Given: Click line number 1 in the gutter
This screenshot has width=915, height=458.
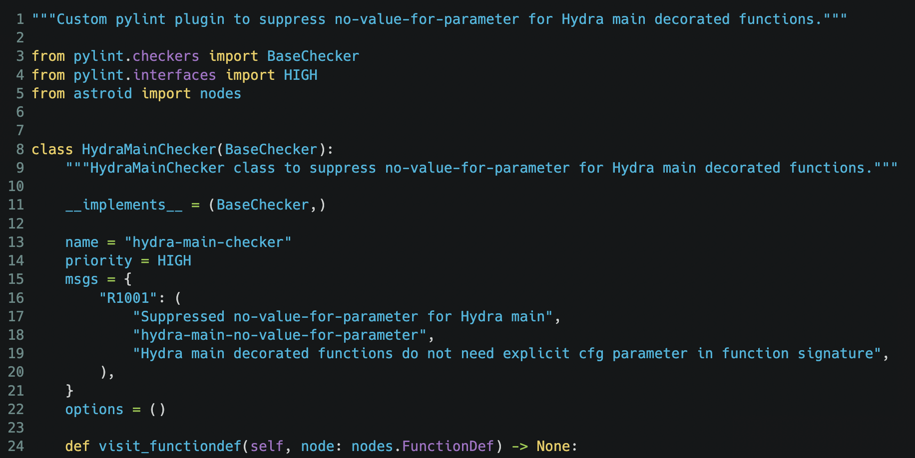Looking at the screenshot, I should pos(20,19).
